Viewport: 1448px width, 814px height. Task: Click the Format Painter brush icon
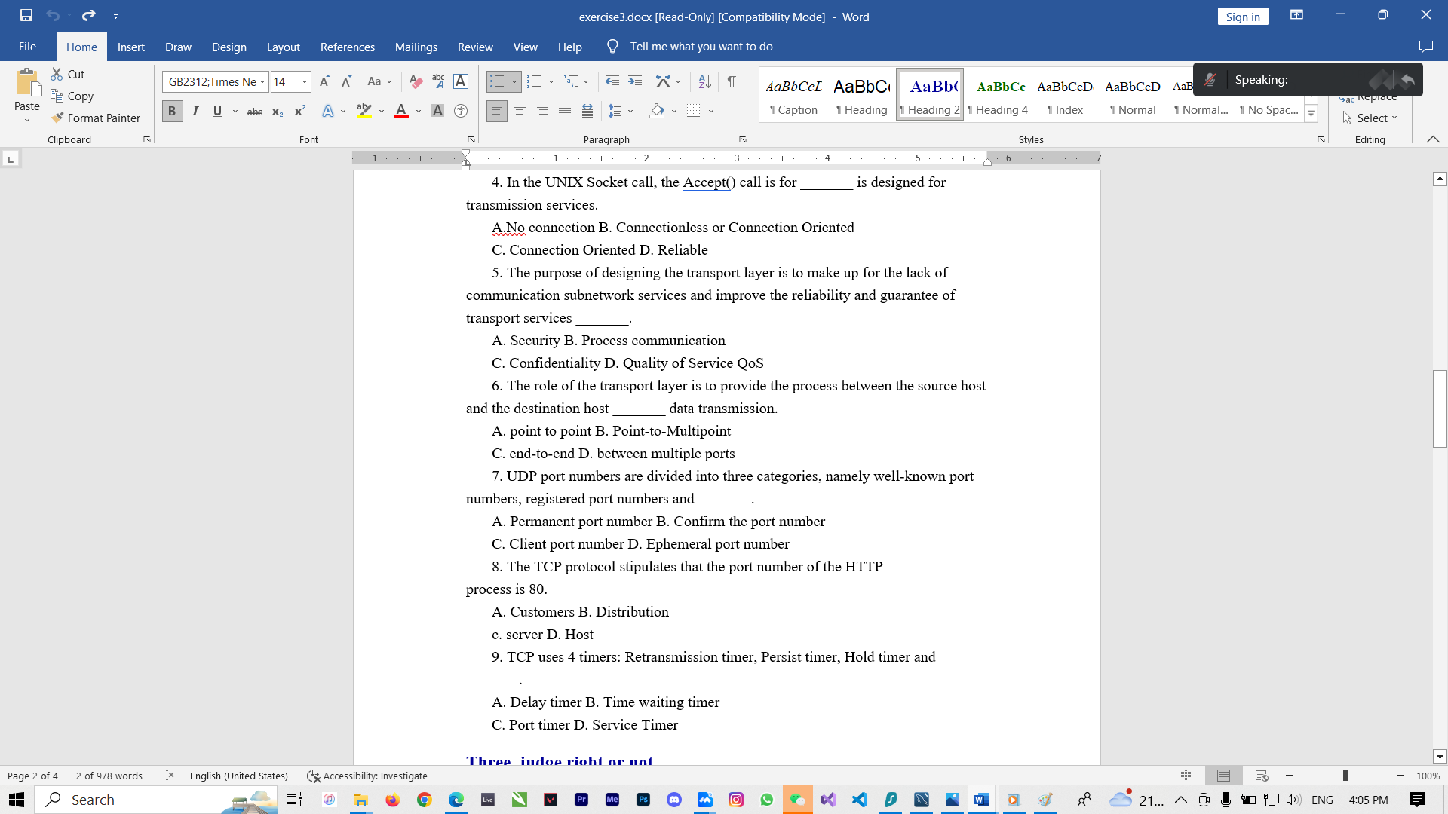[57, 118]
